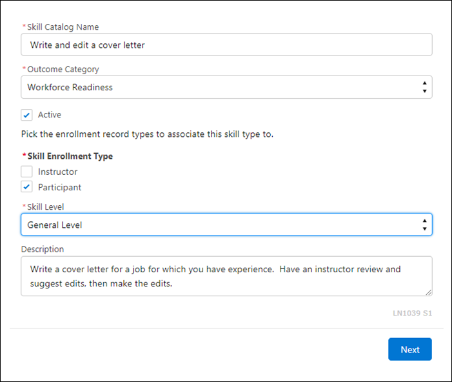This screenshot has width=452, height=382.
Task: Click the up/down arrows on Skill Level
Action: point(424,225)
